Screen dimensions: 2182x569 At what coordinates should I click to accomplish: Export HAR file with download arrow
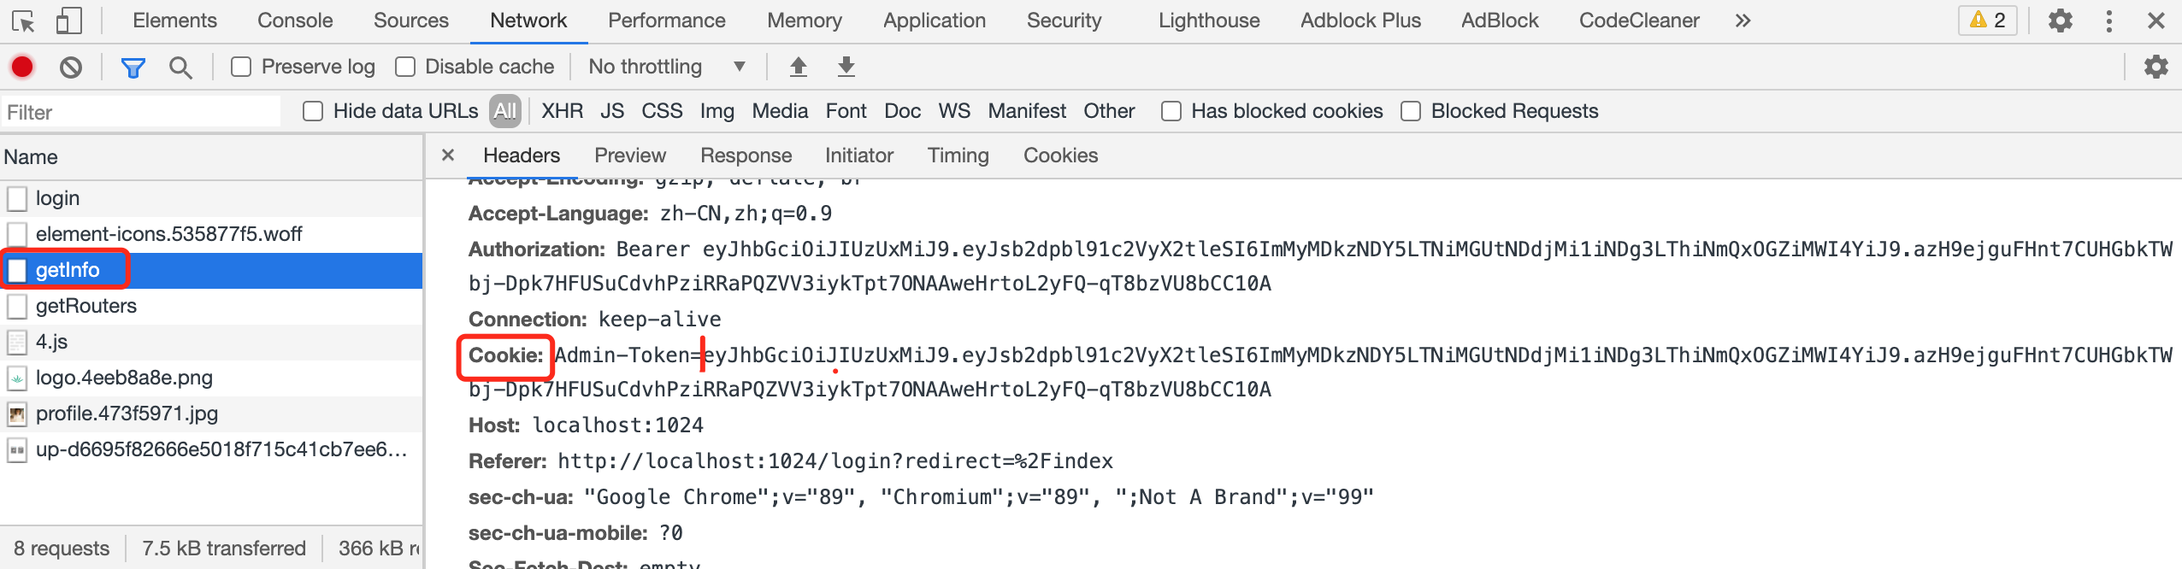(846, 67)
